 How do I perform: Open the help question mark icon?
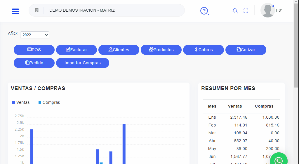pyautogui.click(x=204, y=11)
